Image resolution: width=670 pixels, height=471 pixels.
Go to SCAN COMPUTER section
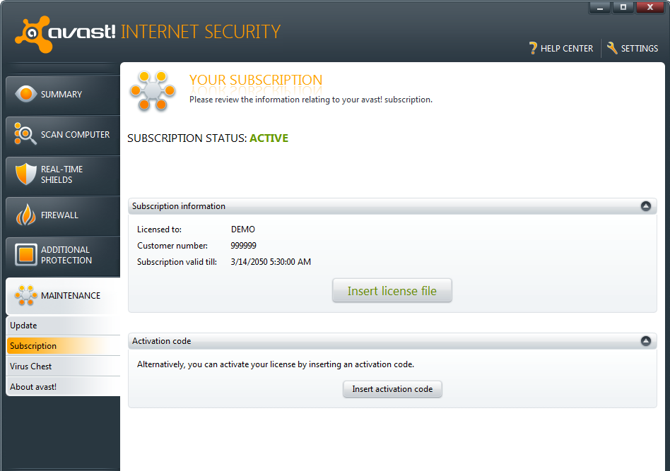click(x=63, y=135)
